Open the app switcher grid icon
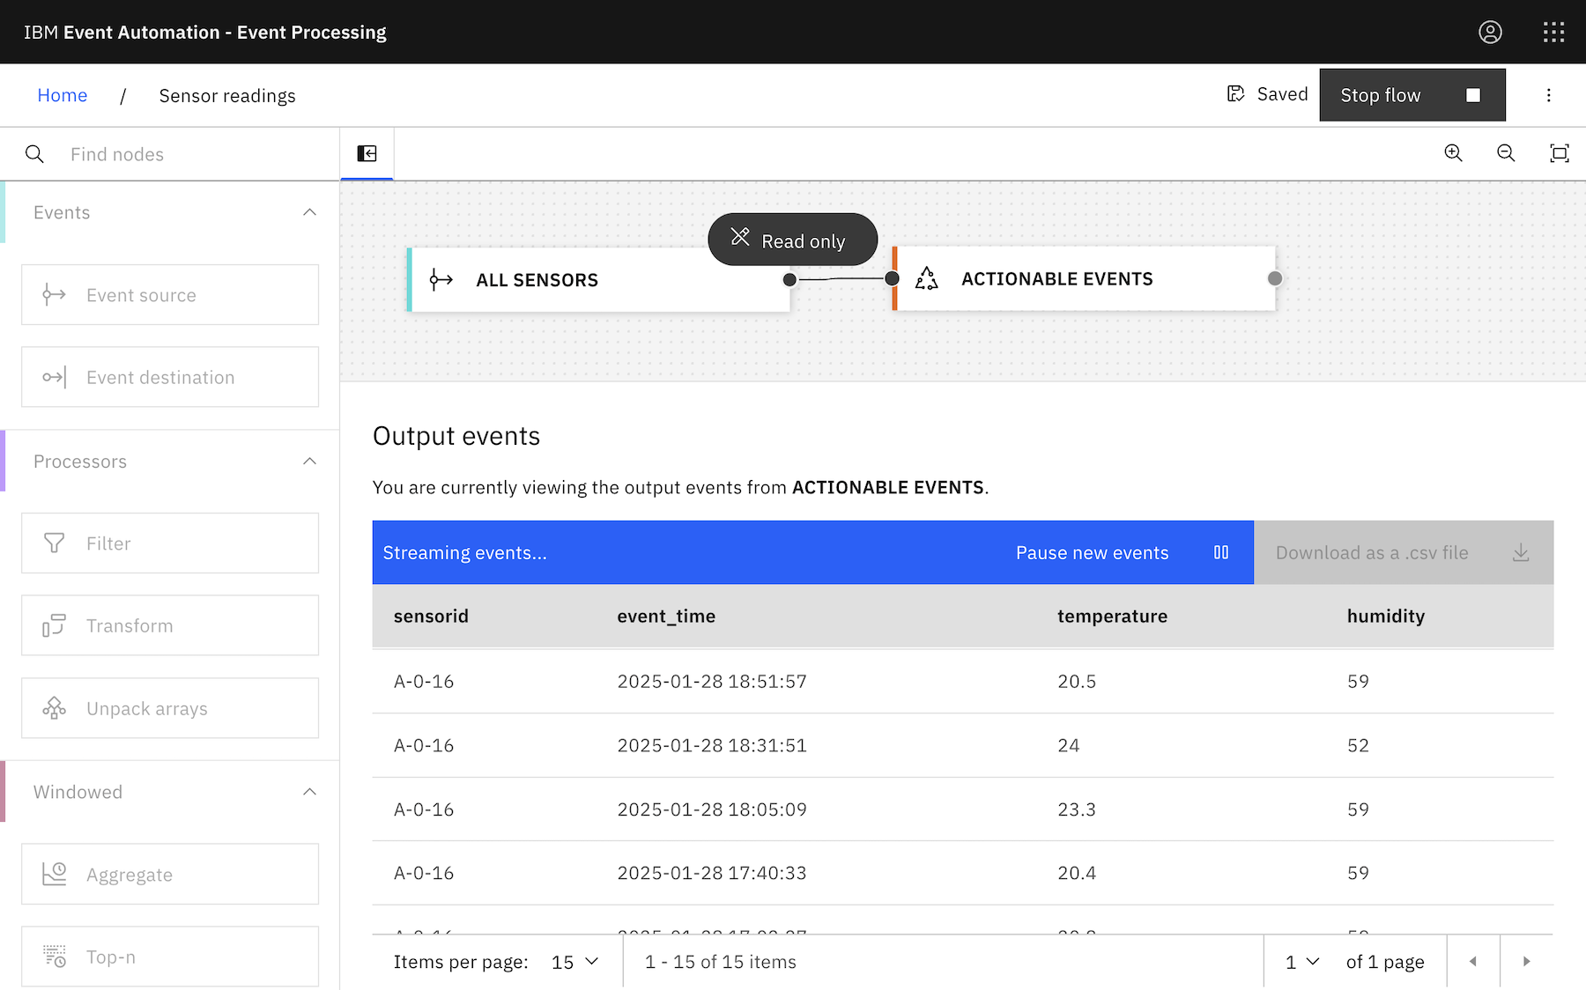This screenshot has height=990, width=1586. [x=1553, y=33]
